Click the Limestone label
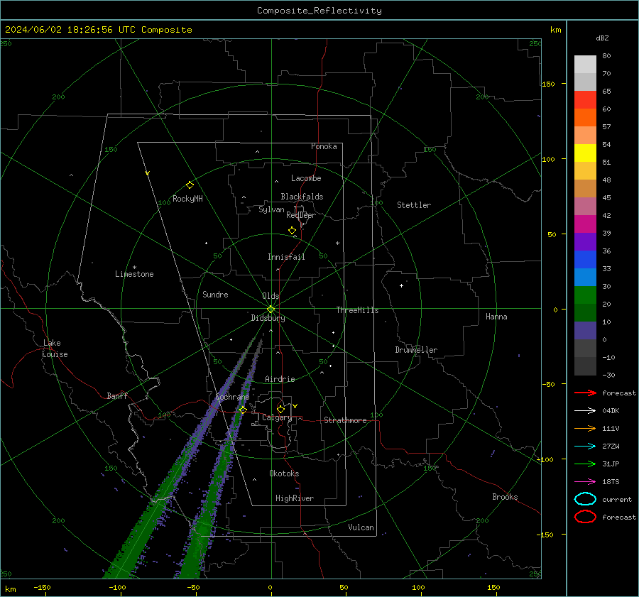The height and width of the screenshot is (597, 639). point(134,274)
